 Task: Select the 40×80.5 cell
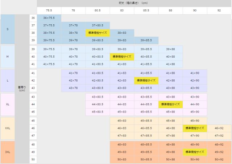98,57
